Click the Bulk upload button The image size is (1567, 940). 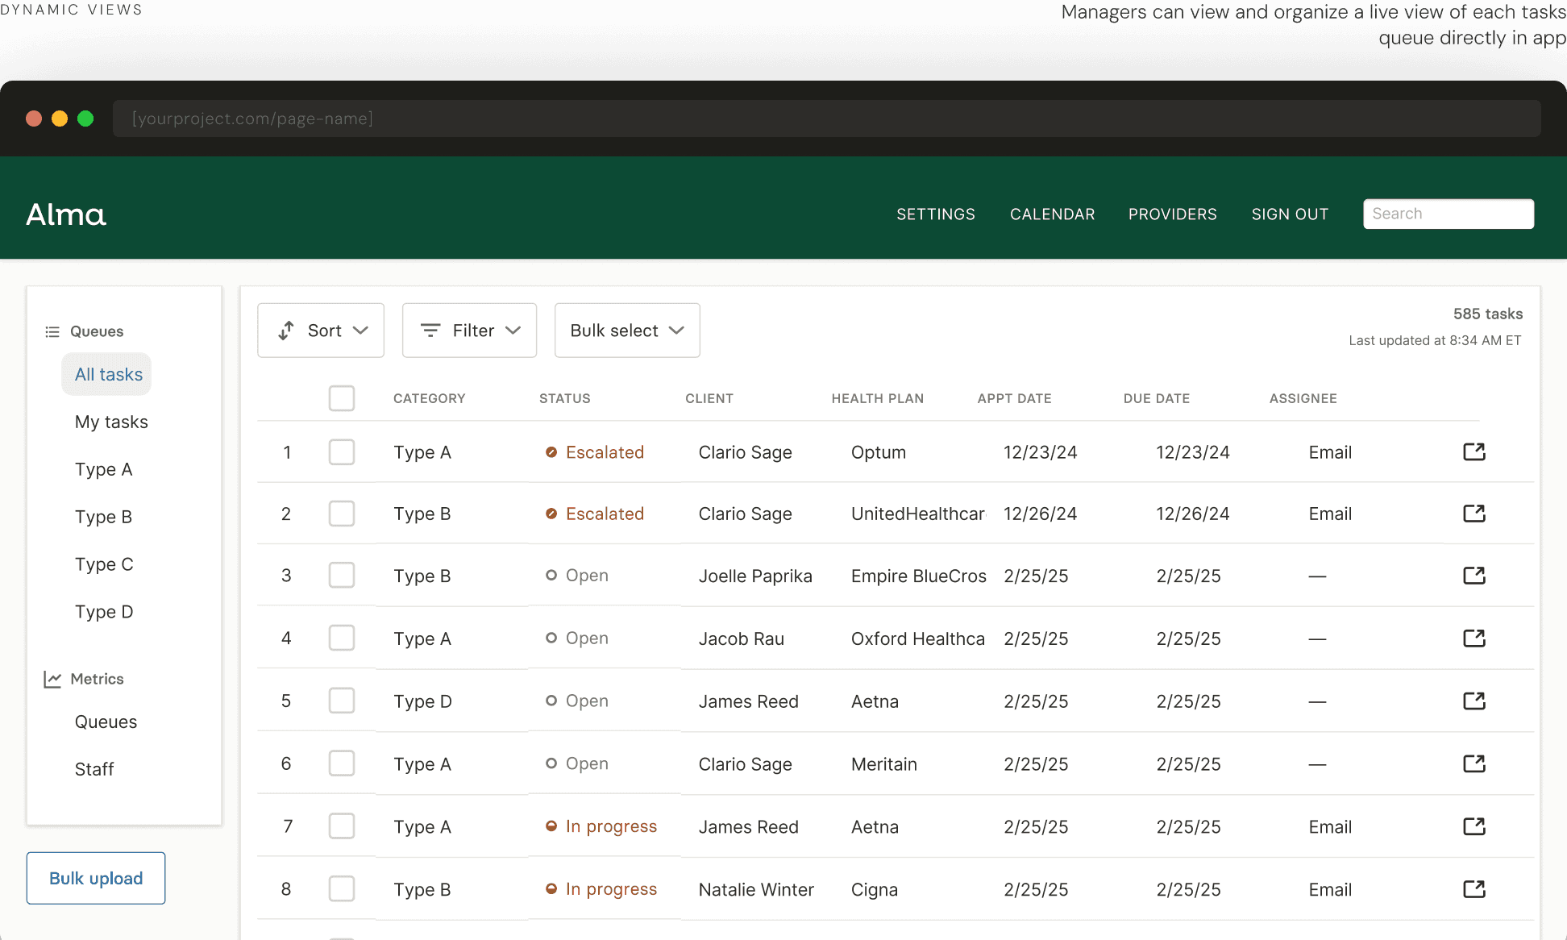96,878
